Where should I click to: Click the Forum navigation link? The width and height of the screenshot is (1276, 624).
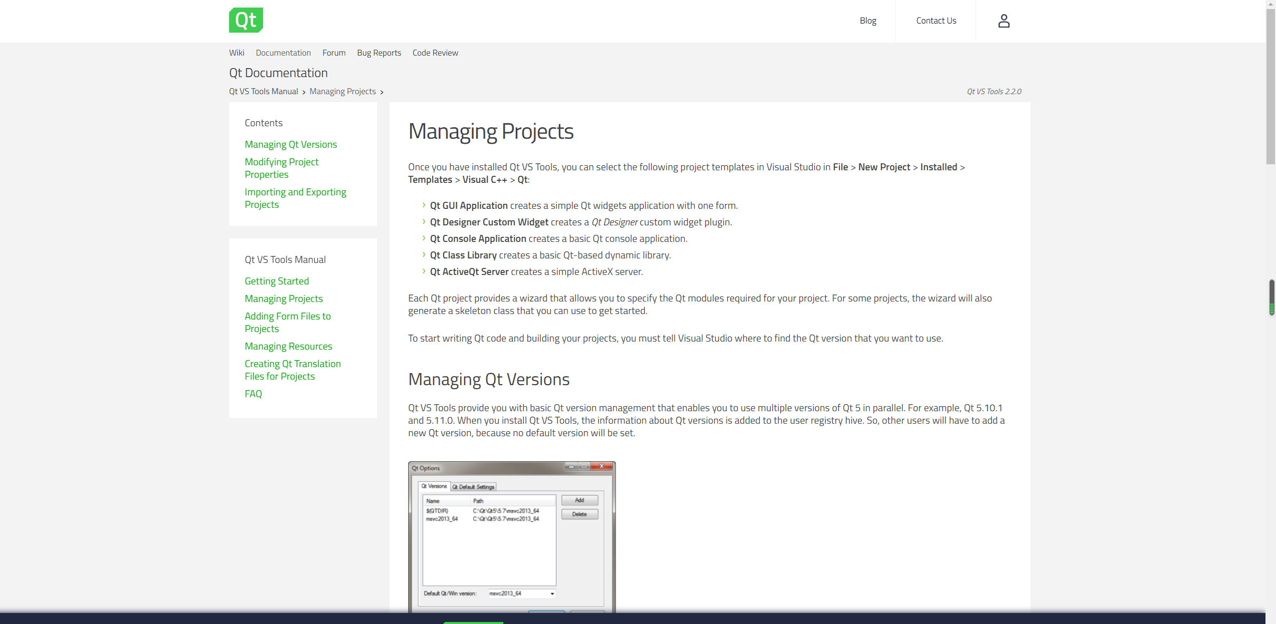(x=334, y=52)
